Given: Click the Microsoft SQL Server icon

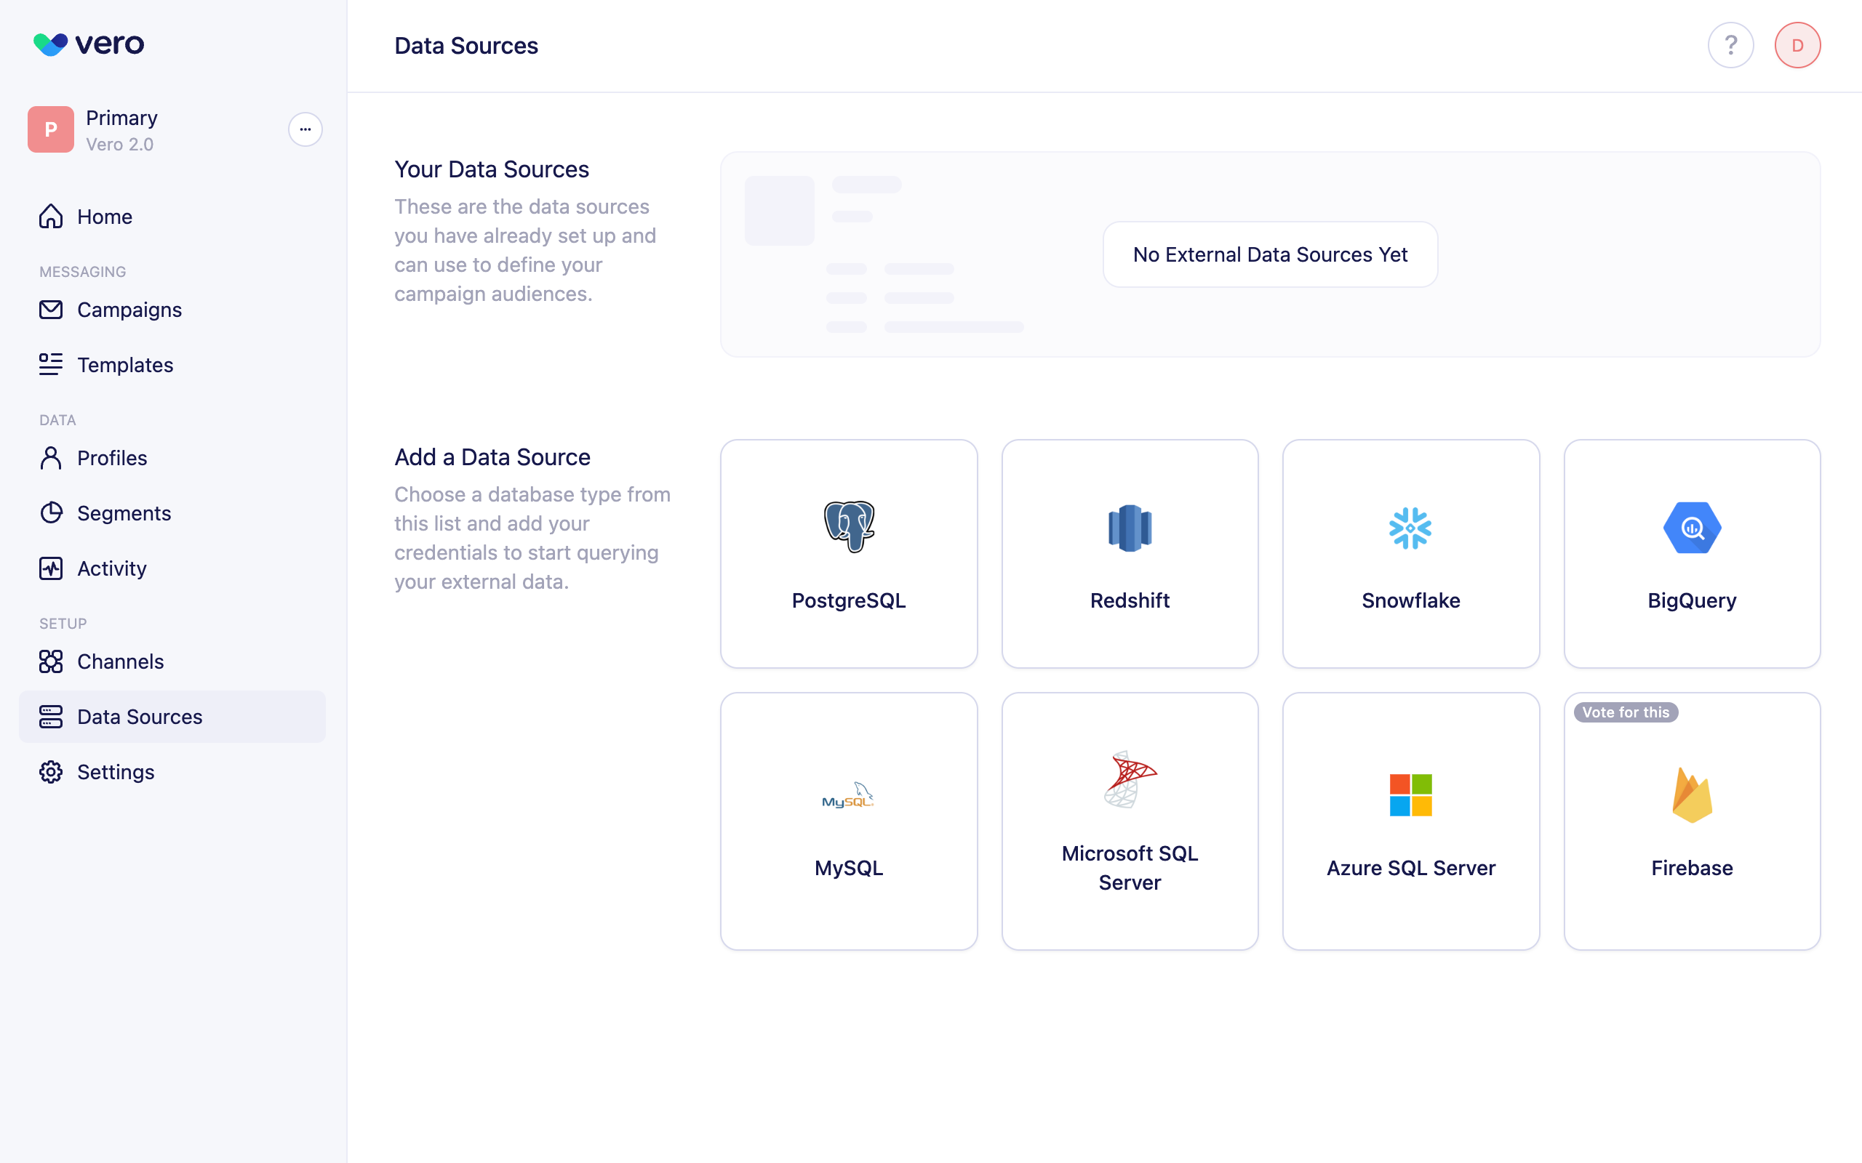Looking at the screenshot, I should tap(1129, 782).
